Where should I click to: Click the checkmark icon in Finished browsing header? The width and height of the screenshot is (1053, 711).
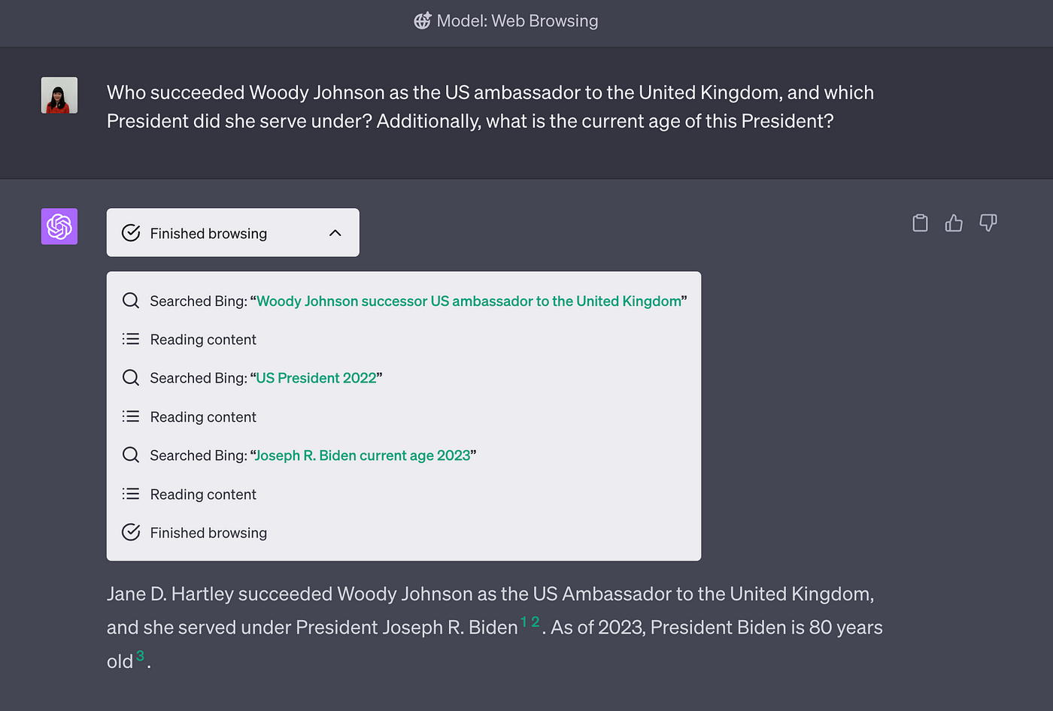[131, 233]
